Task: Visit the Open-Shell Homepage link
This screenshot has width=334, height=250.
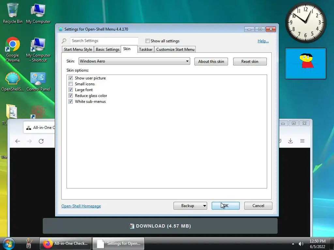Action: [x=81, y=206]
